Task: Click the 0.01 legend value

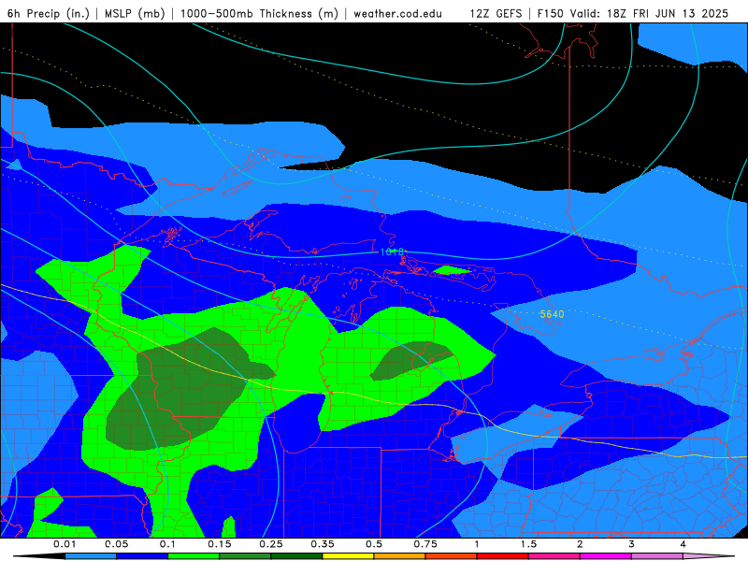Action: coord(65,544)
